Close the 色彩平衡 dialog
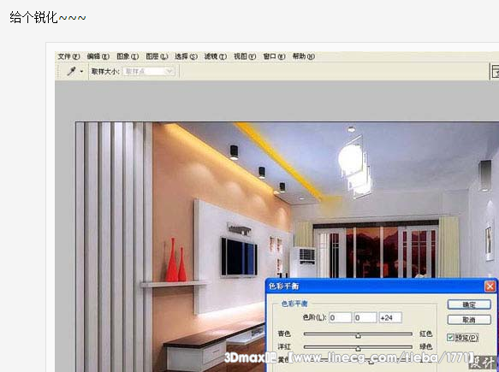The height and width of the screenshot is (372, 499). [x=490, y=286]
